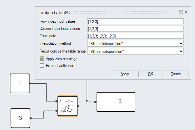Image resolution: width=195 pixels, height=130 pixels.
Task: Select the constant block showing 3
Action: click(20, 118)
